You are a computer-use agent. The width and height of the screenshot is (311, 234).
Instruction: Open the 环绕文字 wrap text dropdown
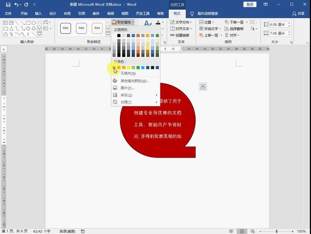pyautogui.click(x=210, y=29)
